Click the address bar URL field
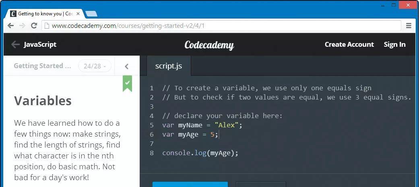Viewport: 419px width, 187px height. (x=221, y=26)
